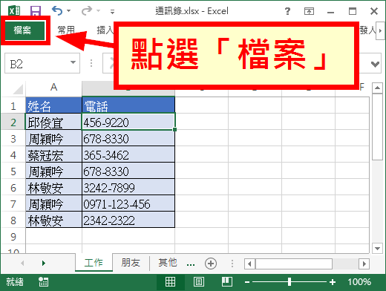
Task: Select cell with 0971-123-456
Action: 128,203
